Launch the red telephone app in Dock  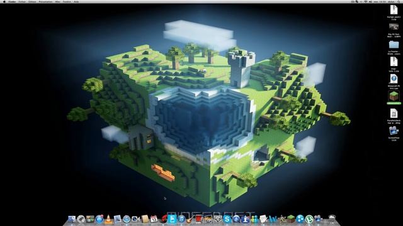coord(164,219)
